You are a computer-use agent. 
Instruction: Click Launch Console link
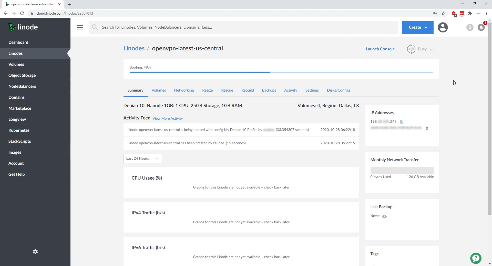(380, 49)
